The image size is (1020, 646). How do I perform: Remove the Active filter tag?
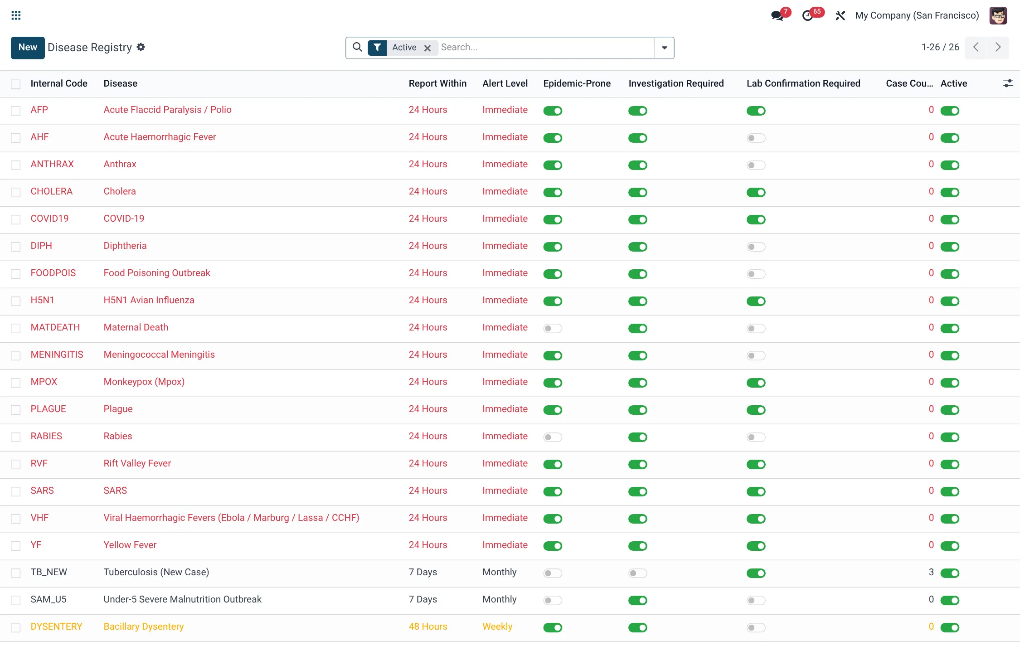point(427,48)
